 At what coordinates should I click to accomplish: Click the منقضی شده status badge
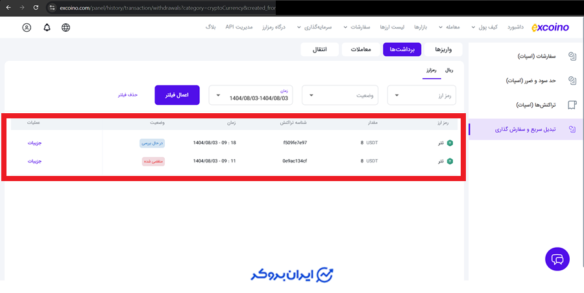153,161
